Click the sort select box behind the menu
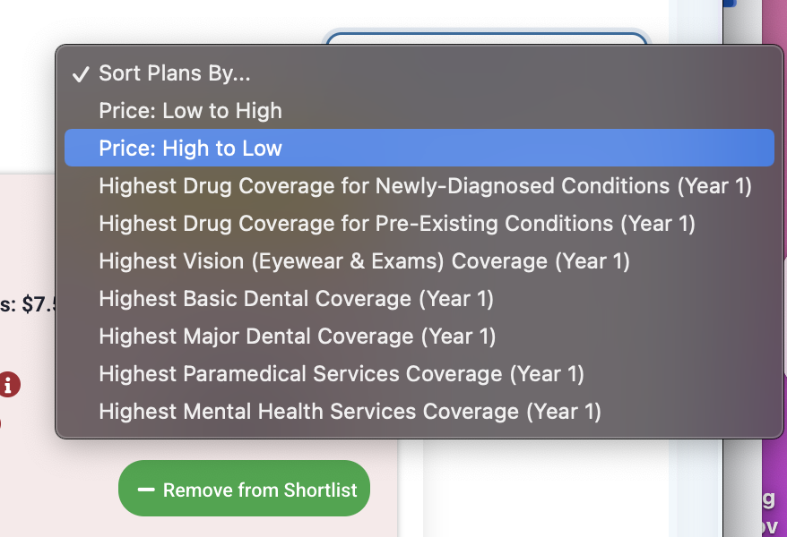This screenshot has height=537, width=787. click(x=486, y=38)
